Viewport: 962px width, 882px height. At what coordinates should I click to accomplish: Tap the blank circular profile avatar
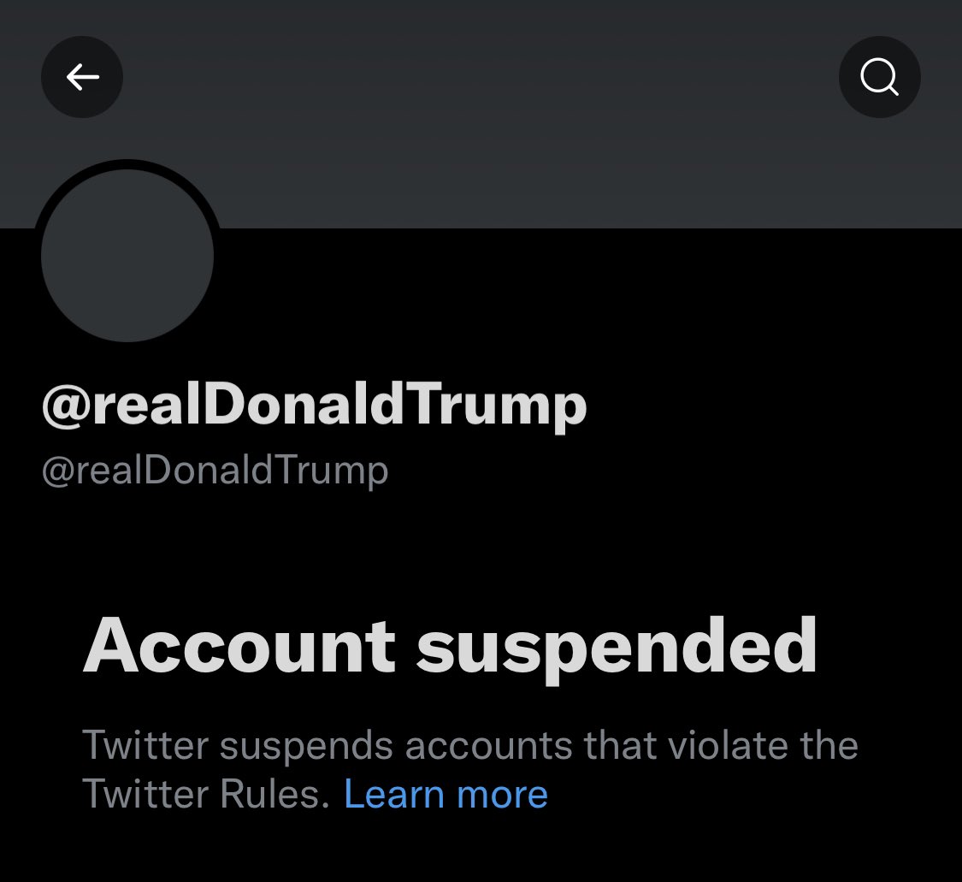coord(127,255)
